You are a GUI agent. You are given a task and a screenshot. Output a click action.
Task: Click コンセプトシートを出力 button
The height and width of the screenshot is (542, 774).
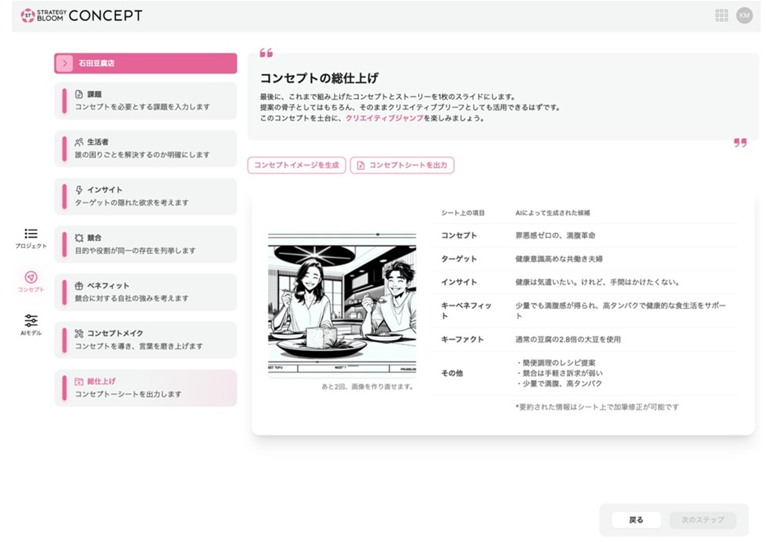coord(402,165)
